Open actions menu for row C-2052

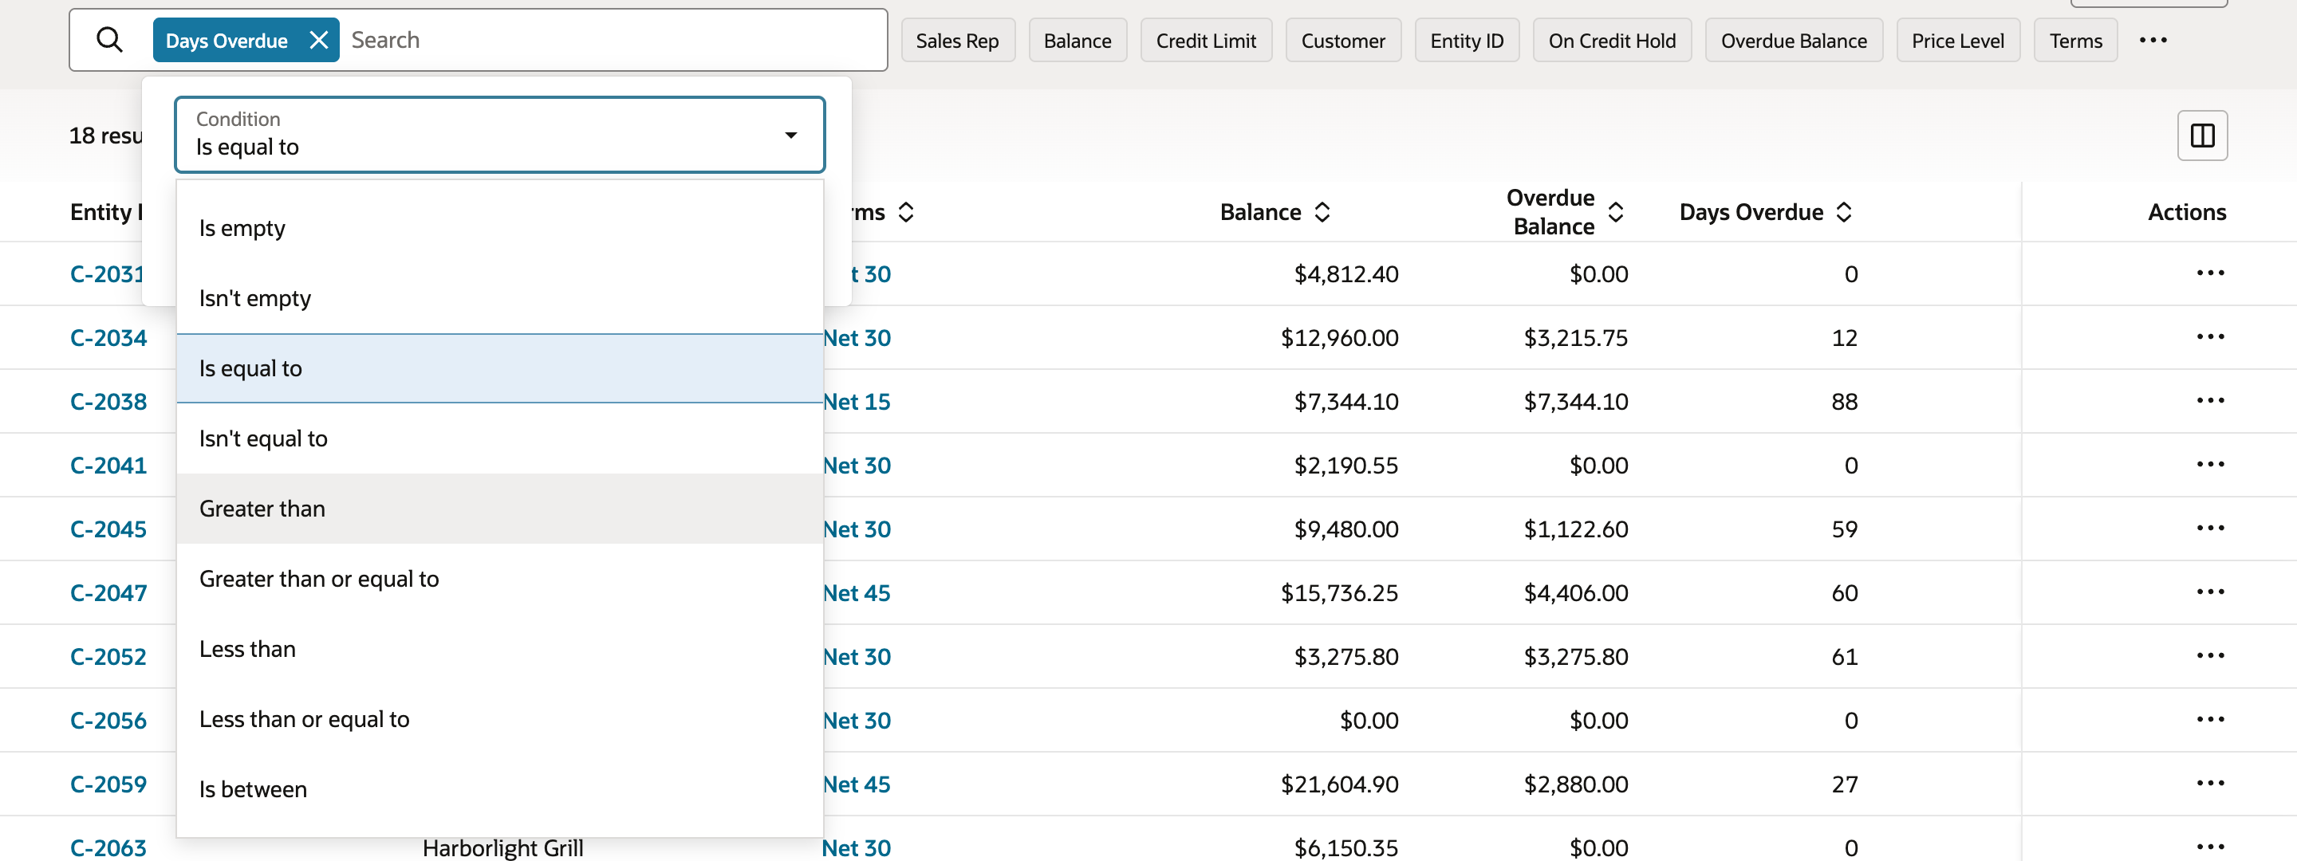click(2209, 656)
